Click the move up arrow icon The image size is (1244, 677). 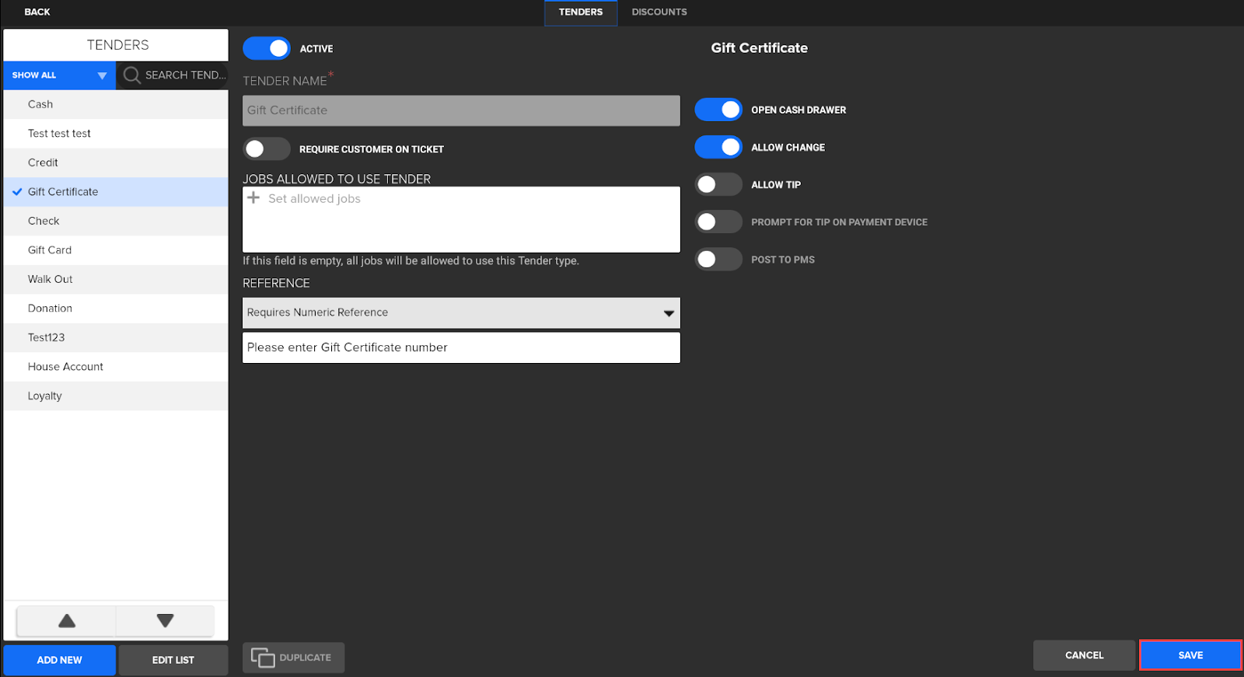click(x=67, y=620)
